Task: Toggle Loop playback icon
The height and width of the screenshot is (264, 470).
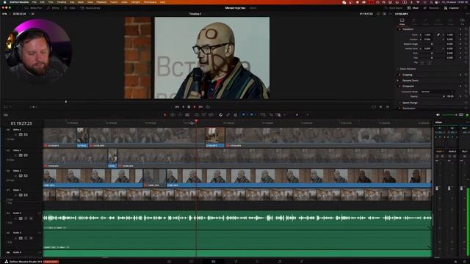Action: click(208, 107)
